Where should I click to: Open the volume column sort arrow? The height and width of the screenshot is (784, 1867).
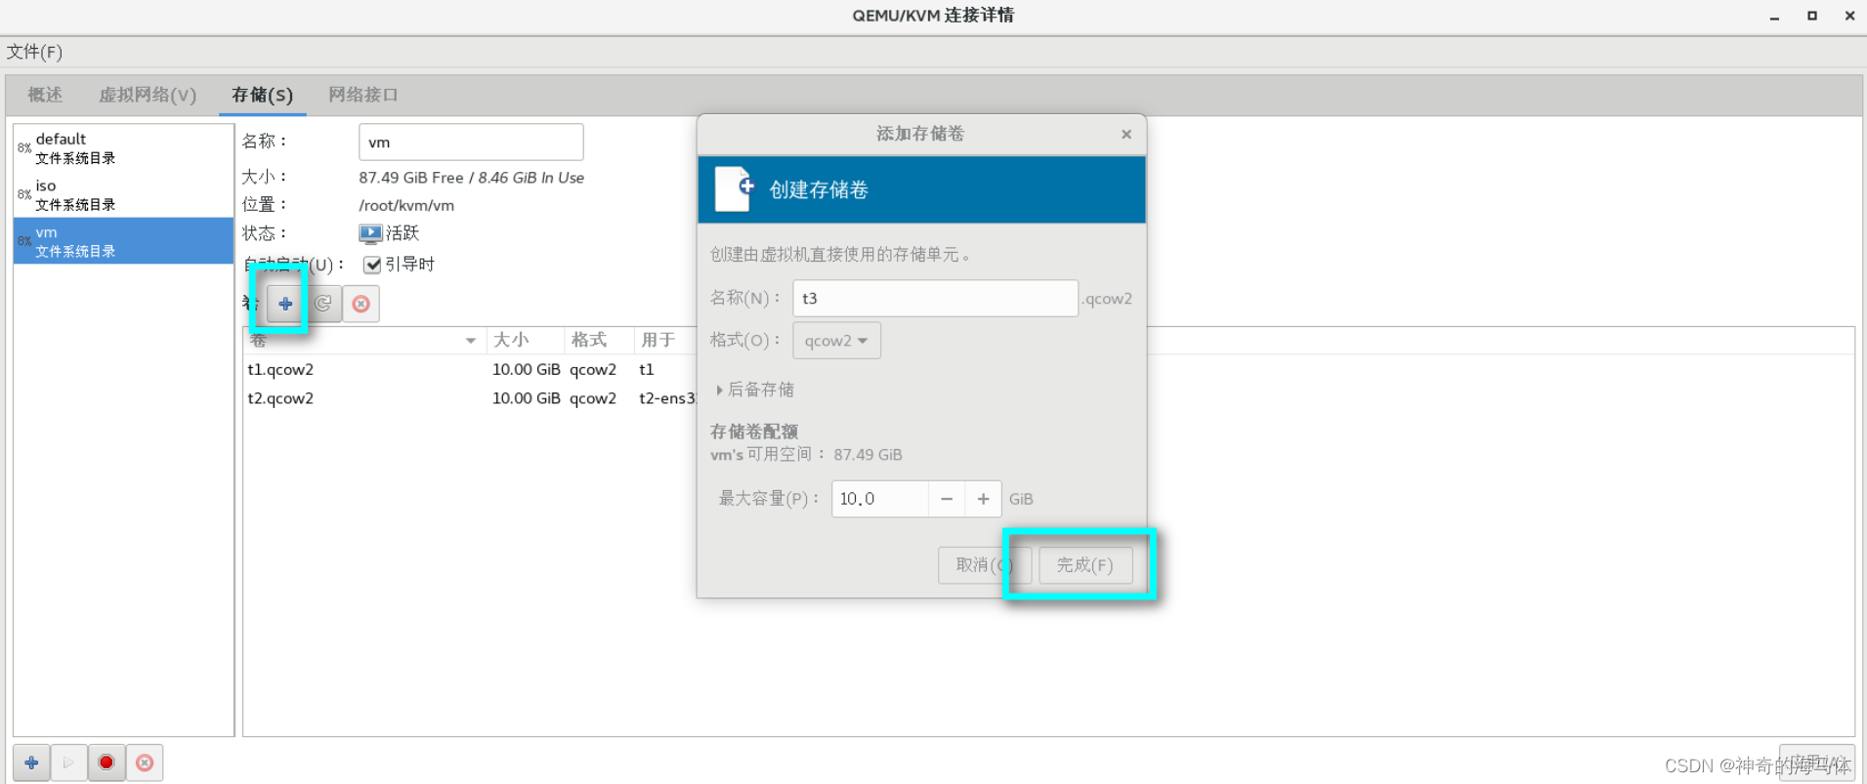point(471,341)
